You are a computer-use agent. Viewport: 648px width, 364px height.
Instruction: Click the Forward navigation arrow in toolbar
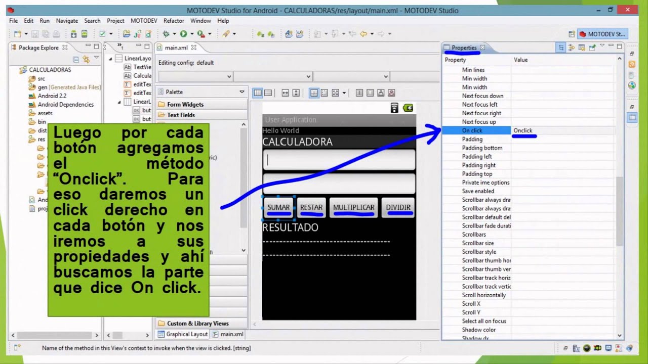click(381, 34)
